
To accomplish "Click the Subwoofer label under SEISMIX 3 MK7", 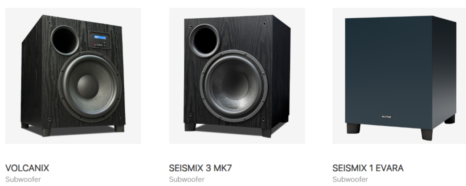I will click(187, 179).
